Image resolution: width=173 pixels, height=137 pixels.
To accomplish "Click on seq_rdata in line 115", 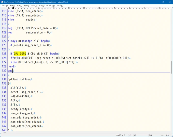I will pos(33,11).
